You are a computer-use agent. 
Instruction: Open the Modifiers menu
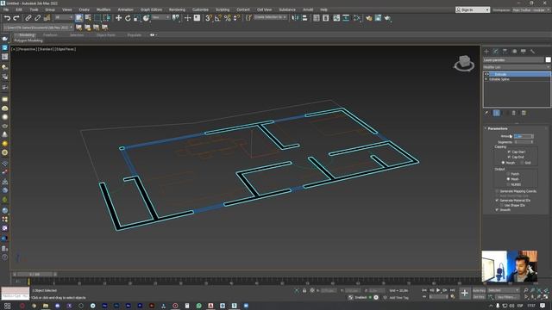pos(103,9)
